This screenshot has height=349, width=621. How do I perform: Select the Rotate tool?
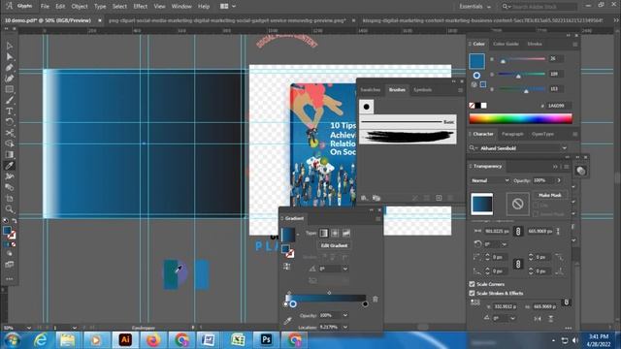pyautogui.click(x=9, y=122)
